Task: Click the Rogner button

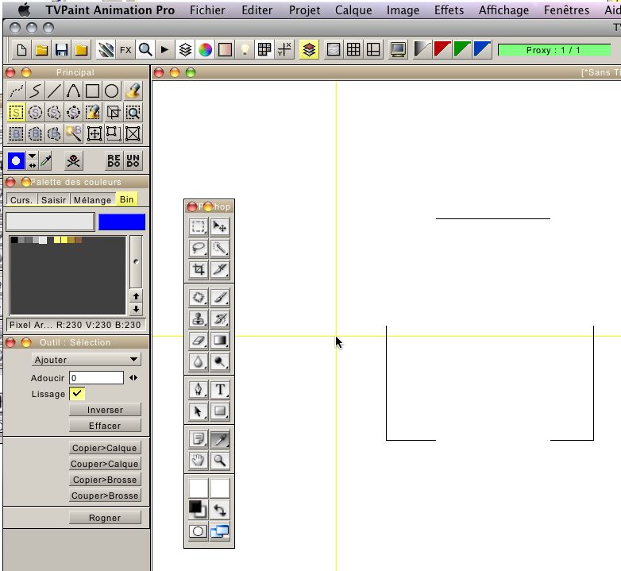Action: point(105,518)
